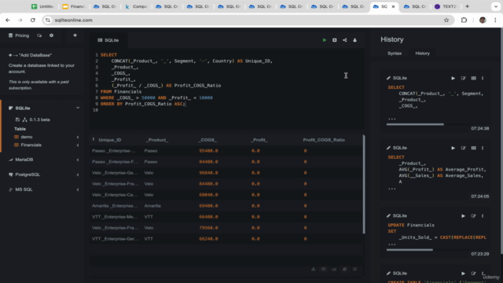Open more options for history entry 07:24:05

pyautogui.click(x=483, y=148)
